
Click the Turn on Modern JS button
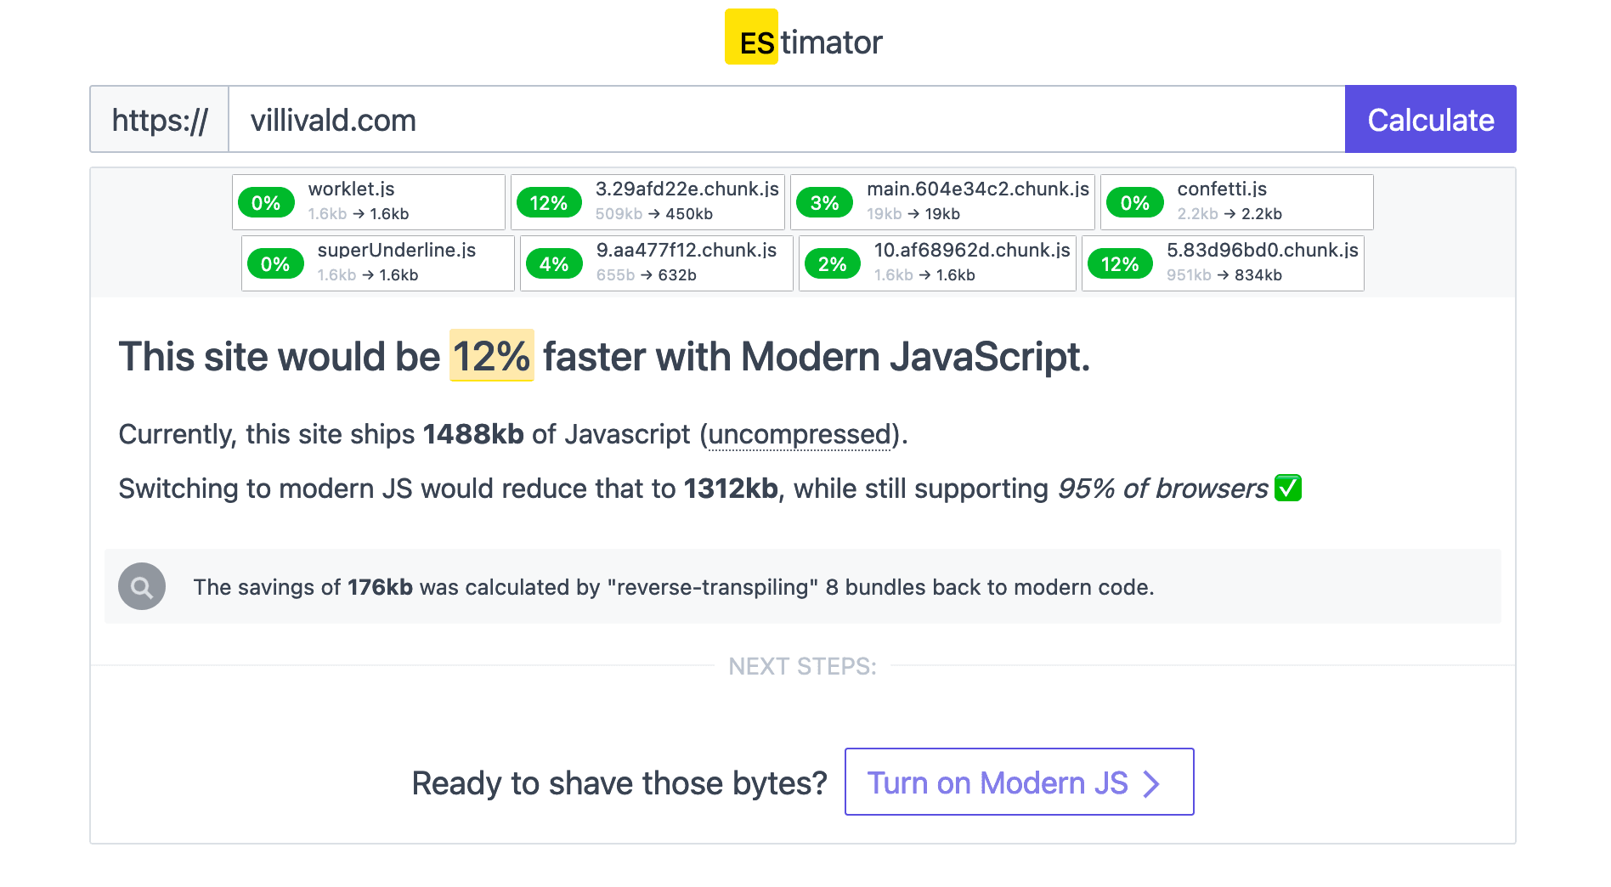(1018, 782)
